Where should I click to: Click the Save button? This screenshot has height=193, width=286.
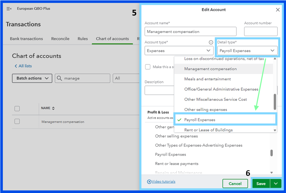261,184
